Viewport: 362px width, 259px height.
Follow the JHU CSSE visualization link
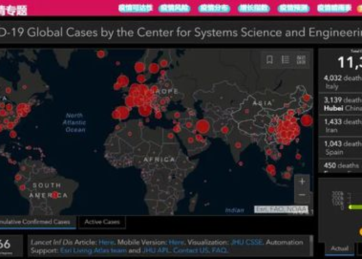[247, 242]
